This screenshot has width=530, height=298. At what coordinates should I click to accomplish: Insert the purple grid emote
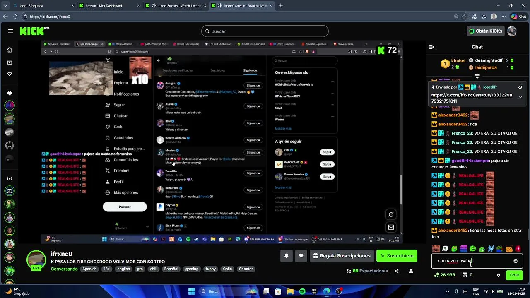463,249
